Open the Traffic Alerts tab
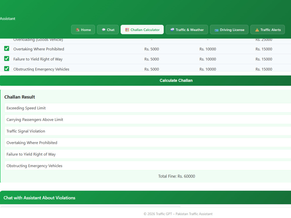Viewport: 291px width, 218px height. [268, 30]
